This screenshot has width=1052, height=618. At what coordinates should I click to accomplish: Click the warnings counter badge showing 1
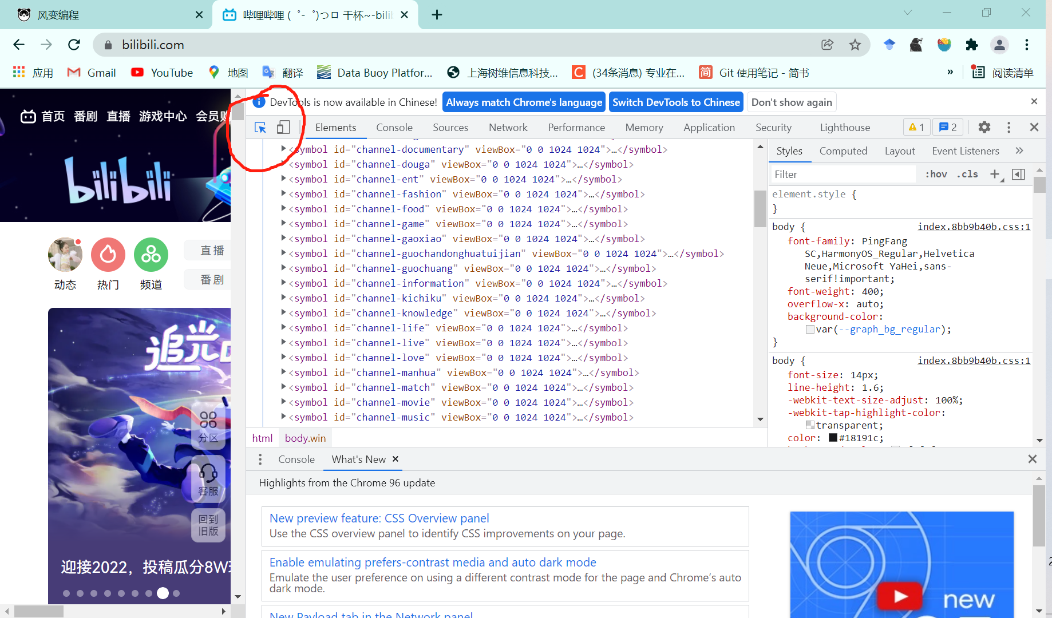(917, 127)
